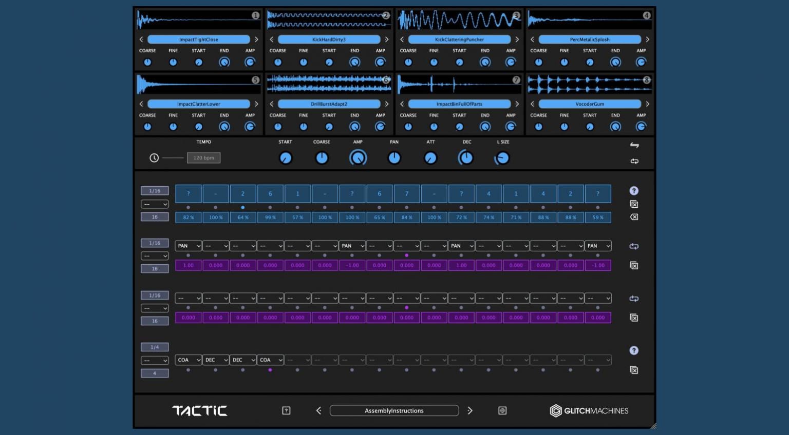Adjust the global START knob
Image resolution: width=789 pixels, height=435 pixels.
coord(285,158)
